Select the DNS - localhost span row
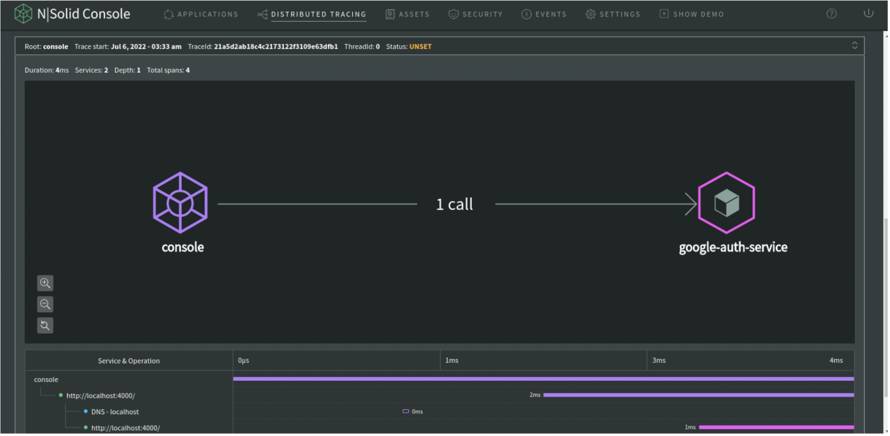Image resolution: width=890 pixels, height=436 pixels. [x=115, y=412]
